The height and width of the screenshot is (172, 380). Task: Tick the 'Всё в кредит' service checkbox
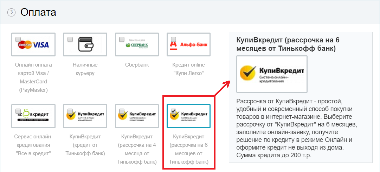pos(18,111)
